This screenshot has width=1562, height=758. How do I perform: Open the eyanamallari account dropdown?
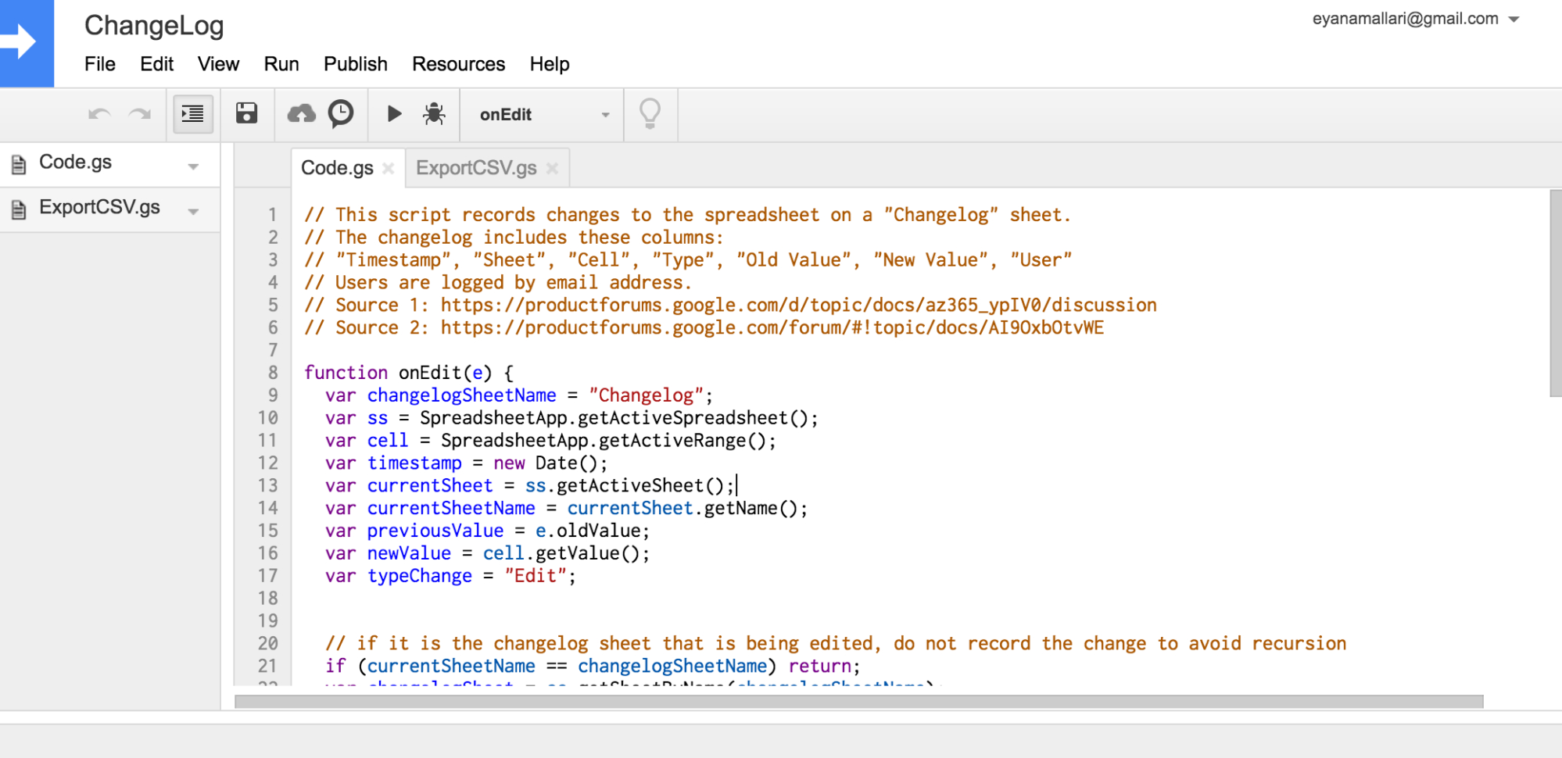(1515, 18)
